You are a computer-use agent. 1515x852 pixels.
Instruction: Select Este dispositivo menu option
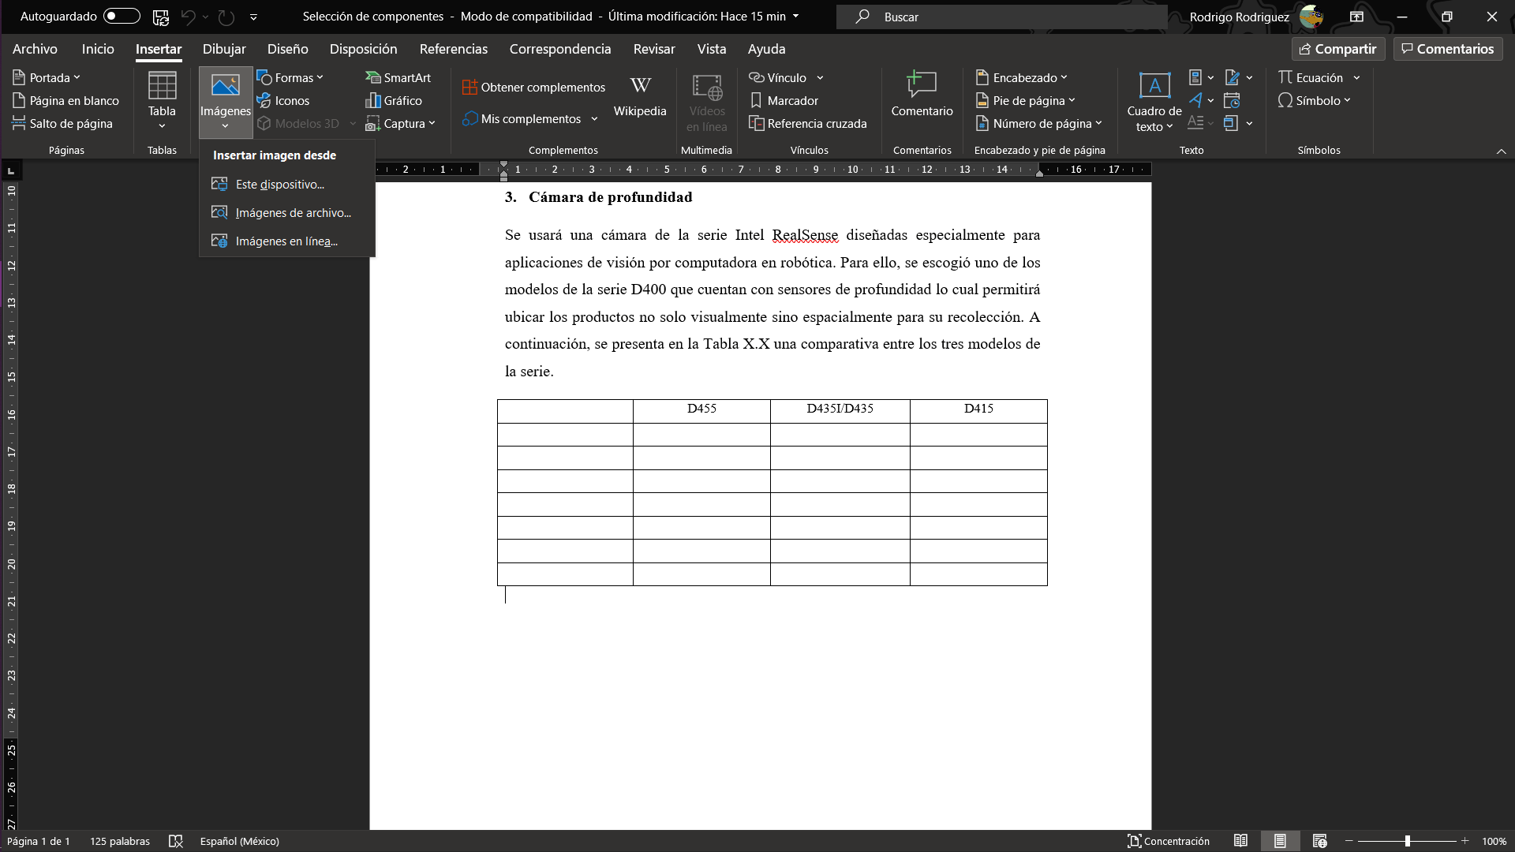coord(279,184)
